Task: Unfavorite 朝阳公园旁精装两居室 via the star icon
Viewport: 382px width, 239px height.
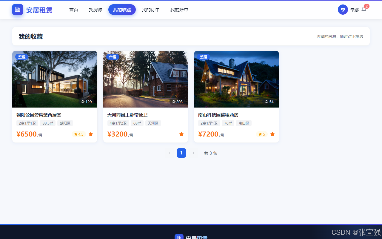Action: click(x=91, y=134)
